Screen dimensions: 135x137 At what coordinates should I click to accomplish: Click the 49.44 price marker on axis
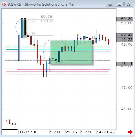pos(125,36)
